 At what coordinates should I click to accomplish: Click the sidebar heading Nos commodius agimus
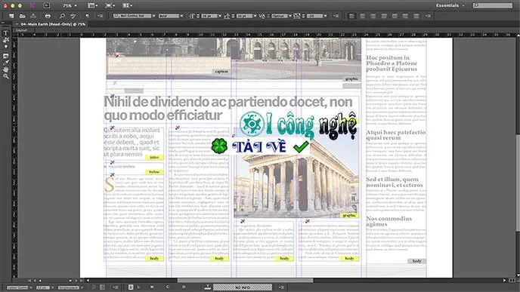[x=389, y=221]
